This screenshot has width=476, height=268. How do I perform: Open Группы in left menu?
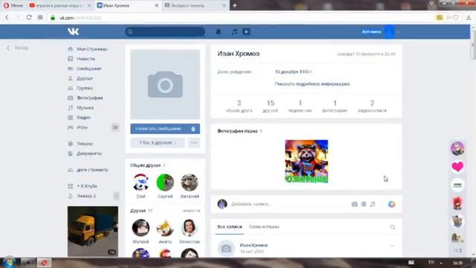click(85, 88)
